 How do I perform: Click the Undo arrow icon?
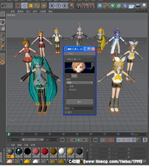(x=4, y=6)
